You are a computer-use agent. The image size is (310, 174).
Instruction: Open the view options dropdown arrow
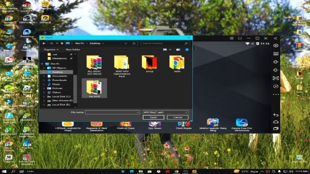(x=170, y=50)
